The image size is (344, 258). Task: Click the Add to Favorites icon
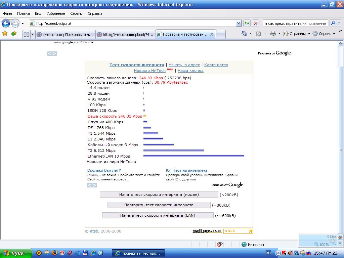coord(14,34)
